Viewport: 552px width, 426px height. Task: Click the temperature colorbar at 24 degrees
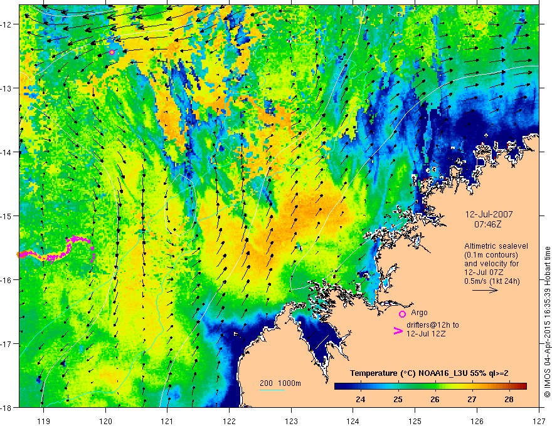[x=361, y=387]
